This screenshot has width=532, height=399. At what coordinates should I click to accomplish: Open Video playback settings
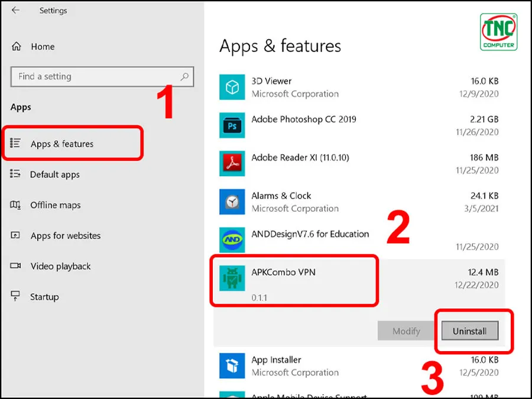pyautogui.click(x=61, y=267)
